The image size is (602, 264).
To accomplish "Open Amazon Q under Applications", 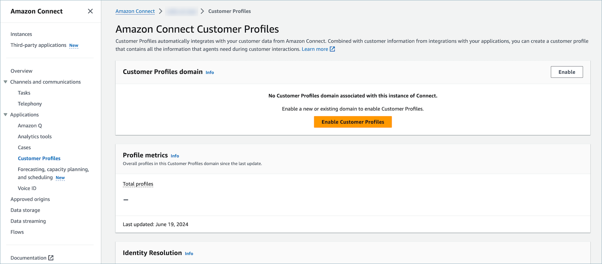I will click(30, 126).
